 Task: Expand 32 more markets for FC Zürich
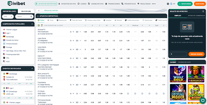click(78, 93)
